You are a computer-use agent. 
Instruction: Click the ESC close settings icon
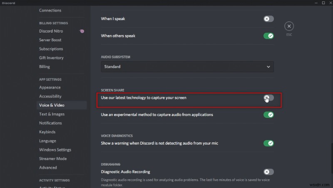(x=289, y=26)
